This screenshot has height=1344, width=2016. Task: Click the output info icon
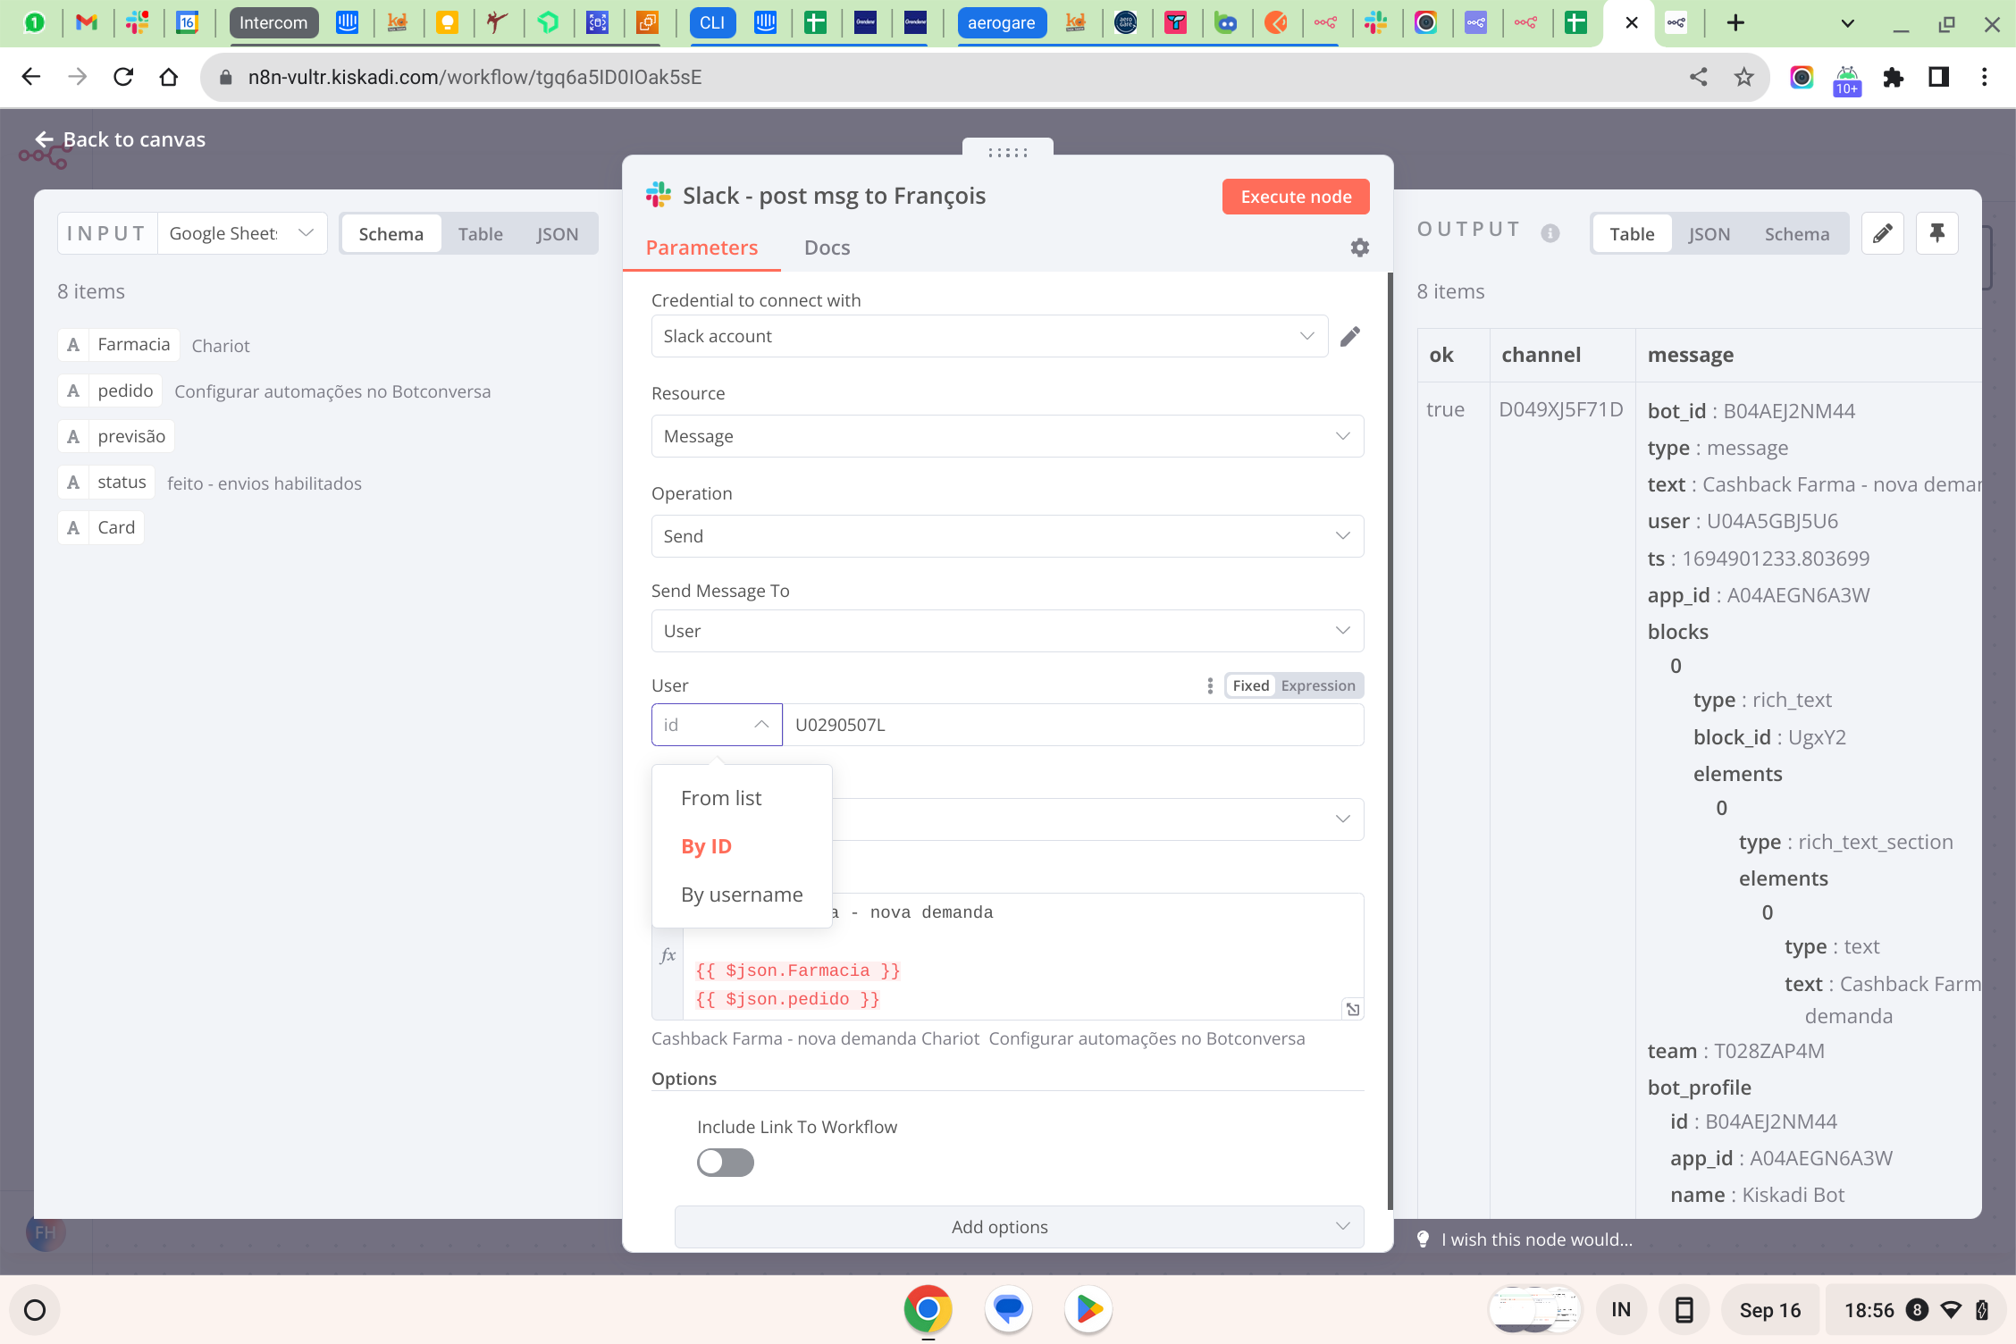1550,233
